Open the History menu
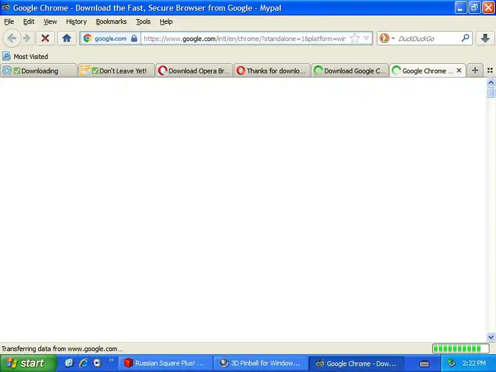This screenshot has width=496, height=372. (76, 21)
